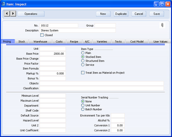This screenshot has width=172, height=137.
Task: Open attachments via the paperclip icon
Action: (162, 25)
